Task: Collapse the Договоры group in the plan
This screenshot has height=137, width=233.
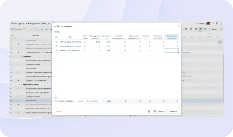Action: tap(21, 56)
